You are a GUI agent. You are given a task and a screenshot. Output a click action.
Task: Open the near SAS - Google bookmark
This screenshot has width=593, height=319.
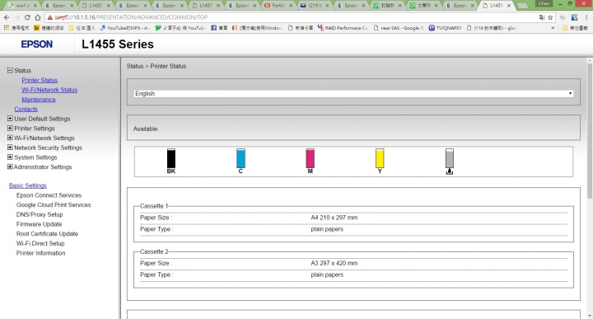tap(399, 28)
